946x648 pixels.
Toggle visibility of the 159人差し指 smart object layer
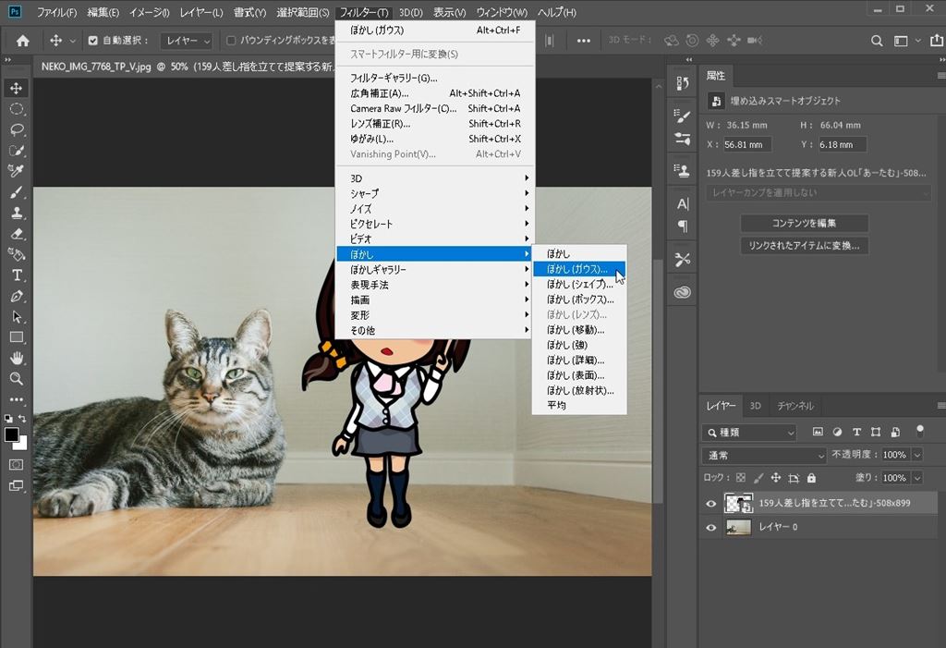point(710,503)
